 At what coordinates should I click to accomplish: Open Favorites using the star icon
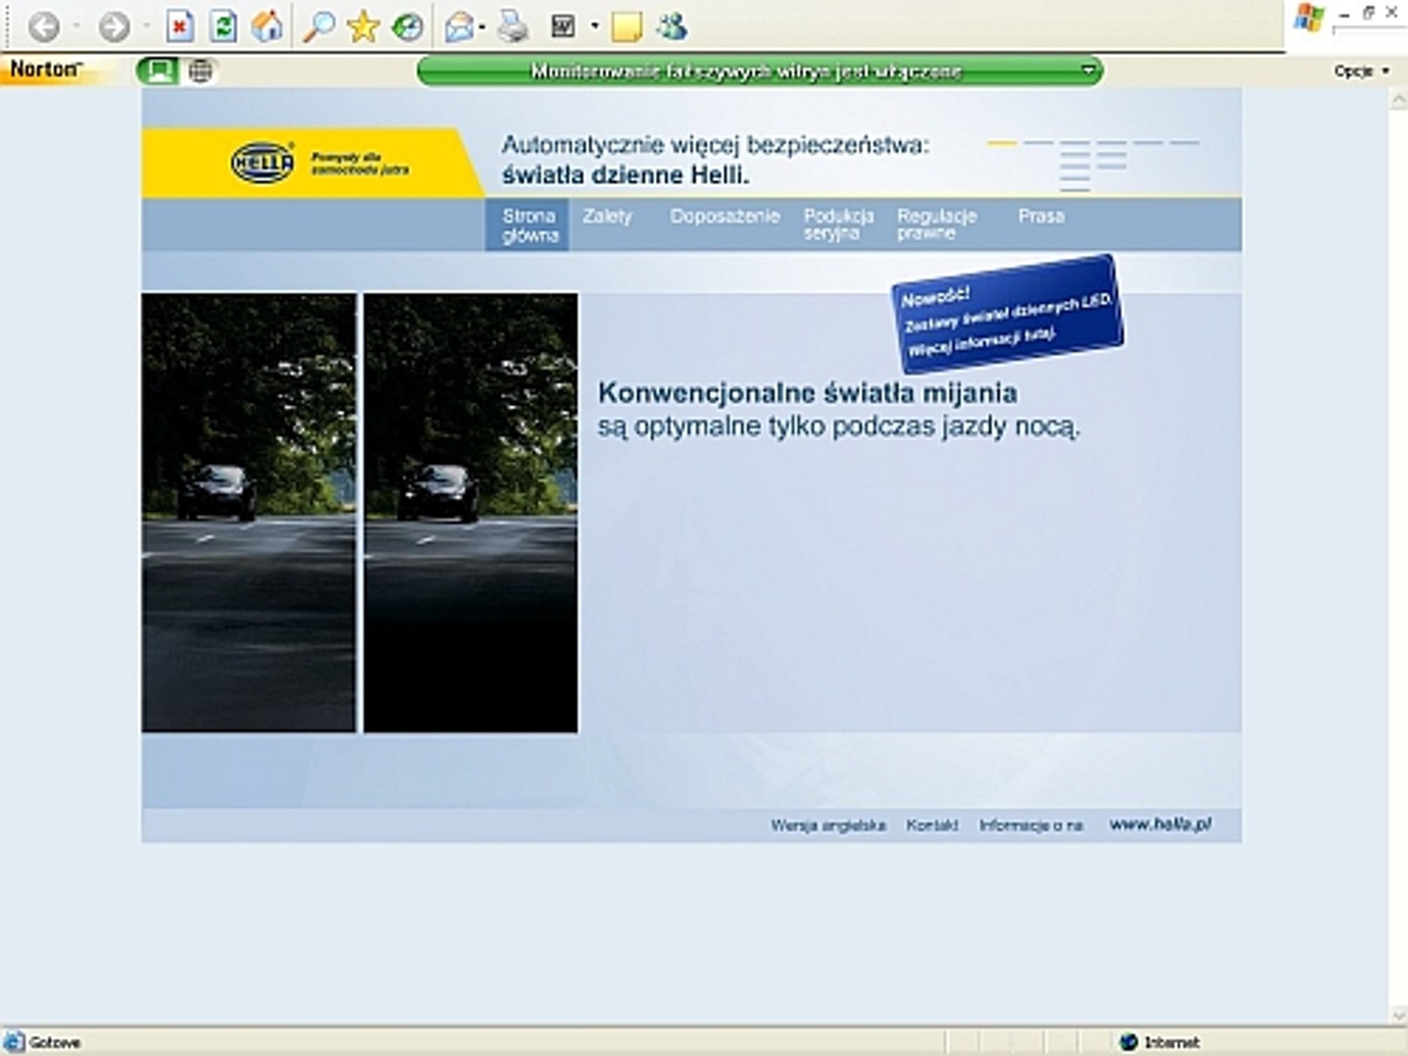(363, 28)
